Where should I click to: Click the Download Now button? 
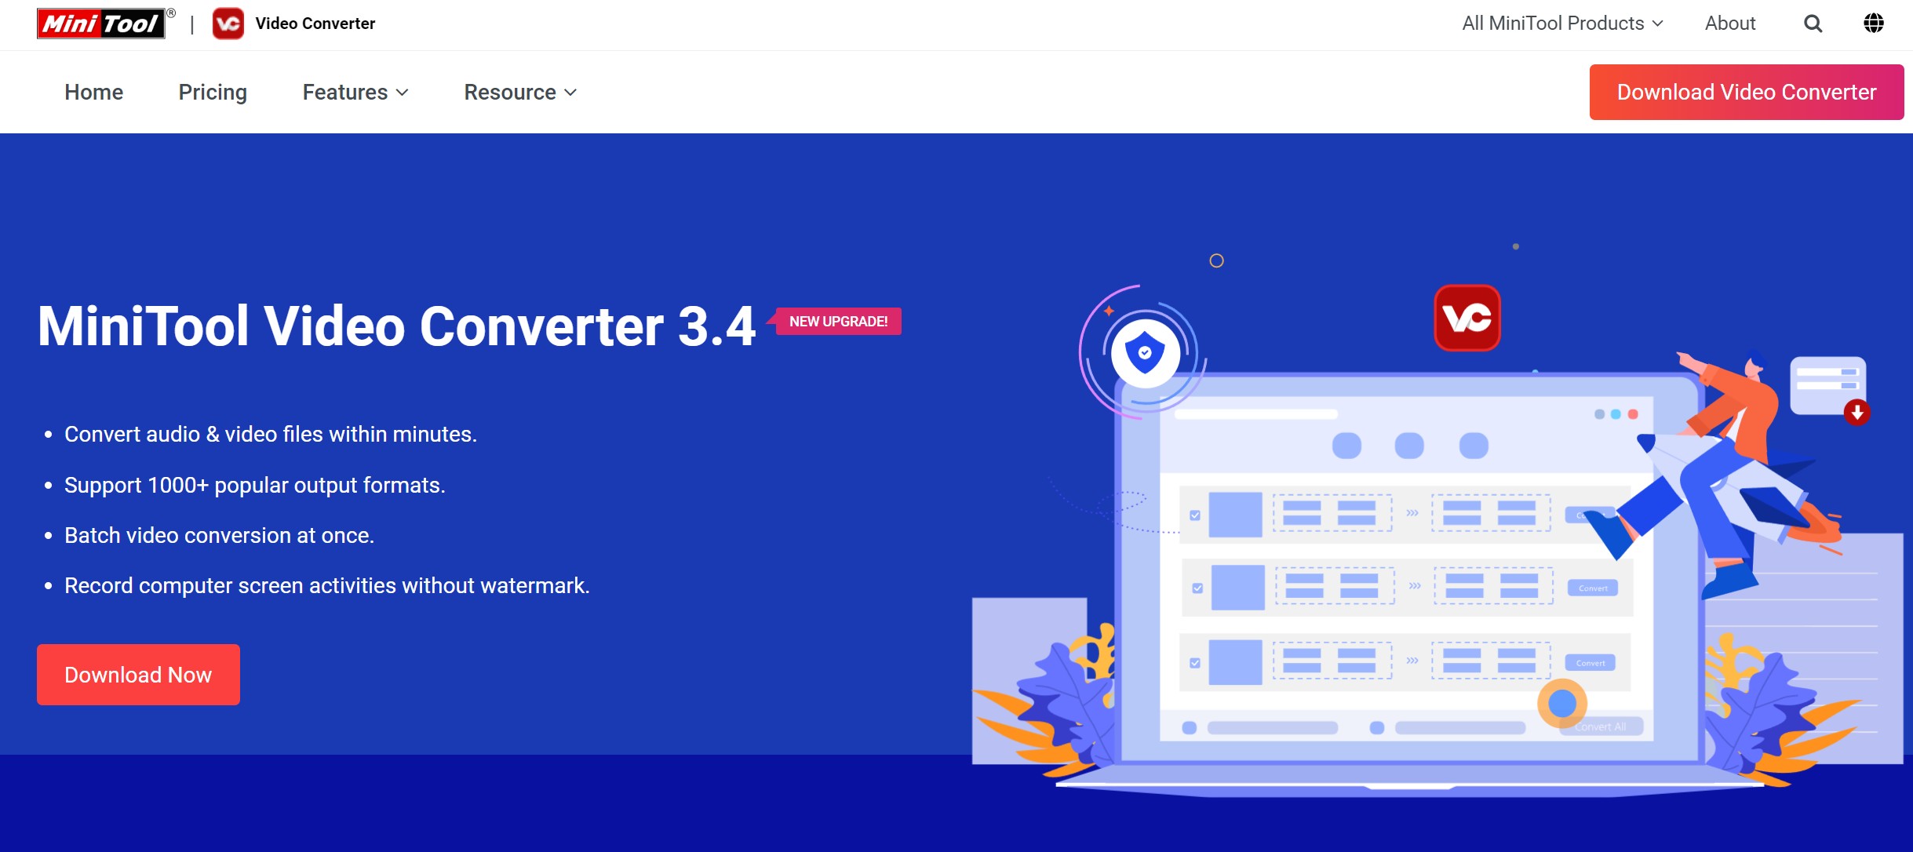[137, 674]
